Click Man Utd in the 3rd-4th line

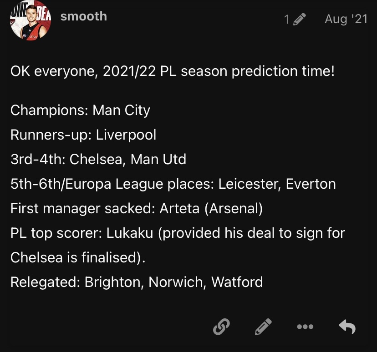[158, 159]
